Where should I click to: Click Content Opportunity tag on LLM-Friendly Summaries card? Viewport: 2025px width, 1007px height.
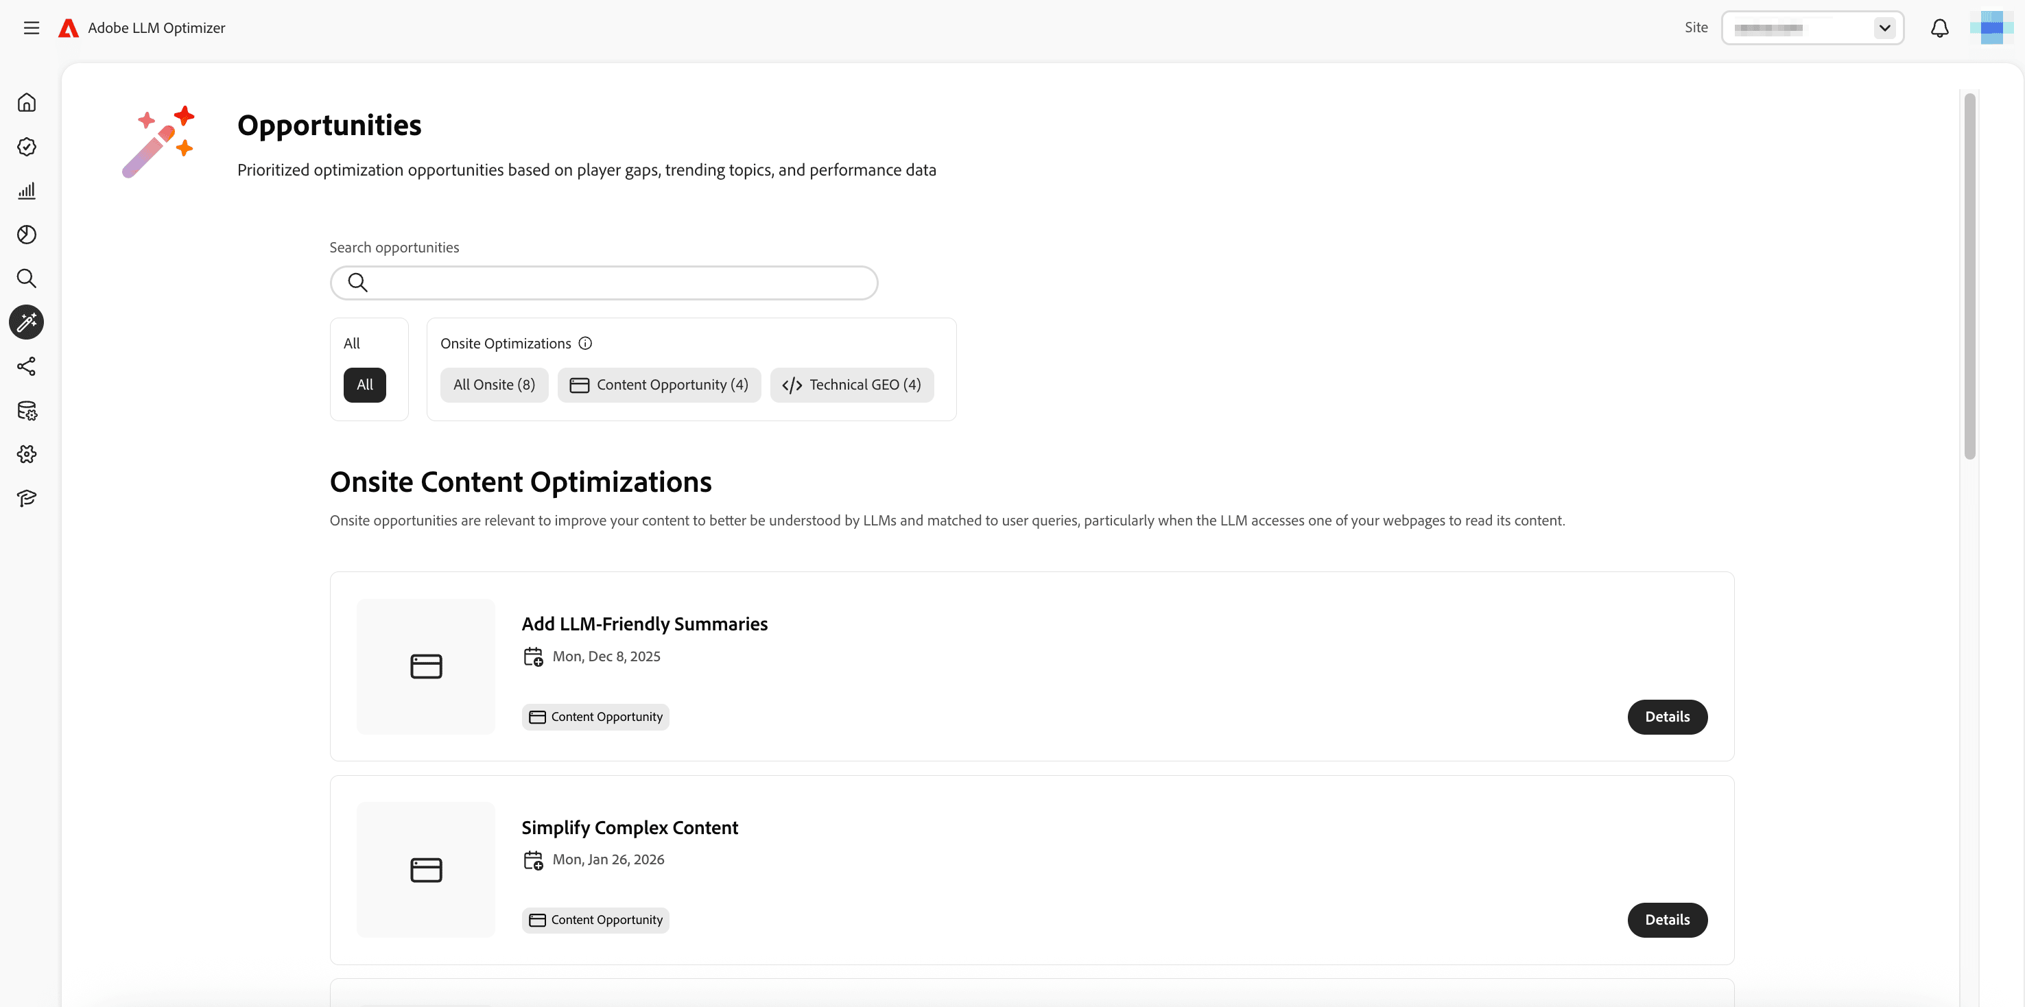point(595,717)
